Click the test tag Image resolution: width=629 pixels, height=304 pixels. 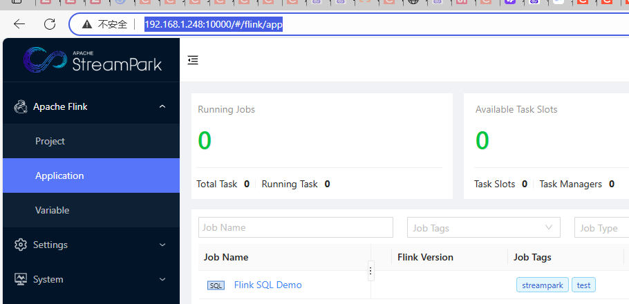[583, 285]
